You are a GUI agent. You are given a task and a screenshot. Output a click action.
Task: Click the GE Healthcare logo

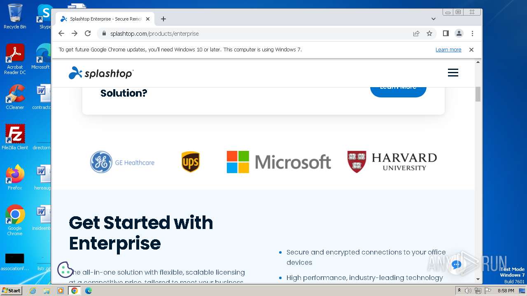(122, 162)
